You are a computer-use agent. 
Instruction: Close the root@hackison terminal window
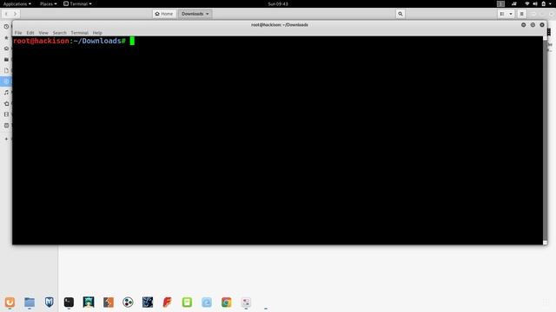[x=542, y=25]
